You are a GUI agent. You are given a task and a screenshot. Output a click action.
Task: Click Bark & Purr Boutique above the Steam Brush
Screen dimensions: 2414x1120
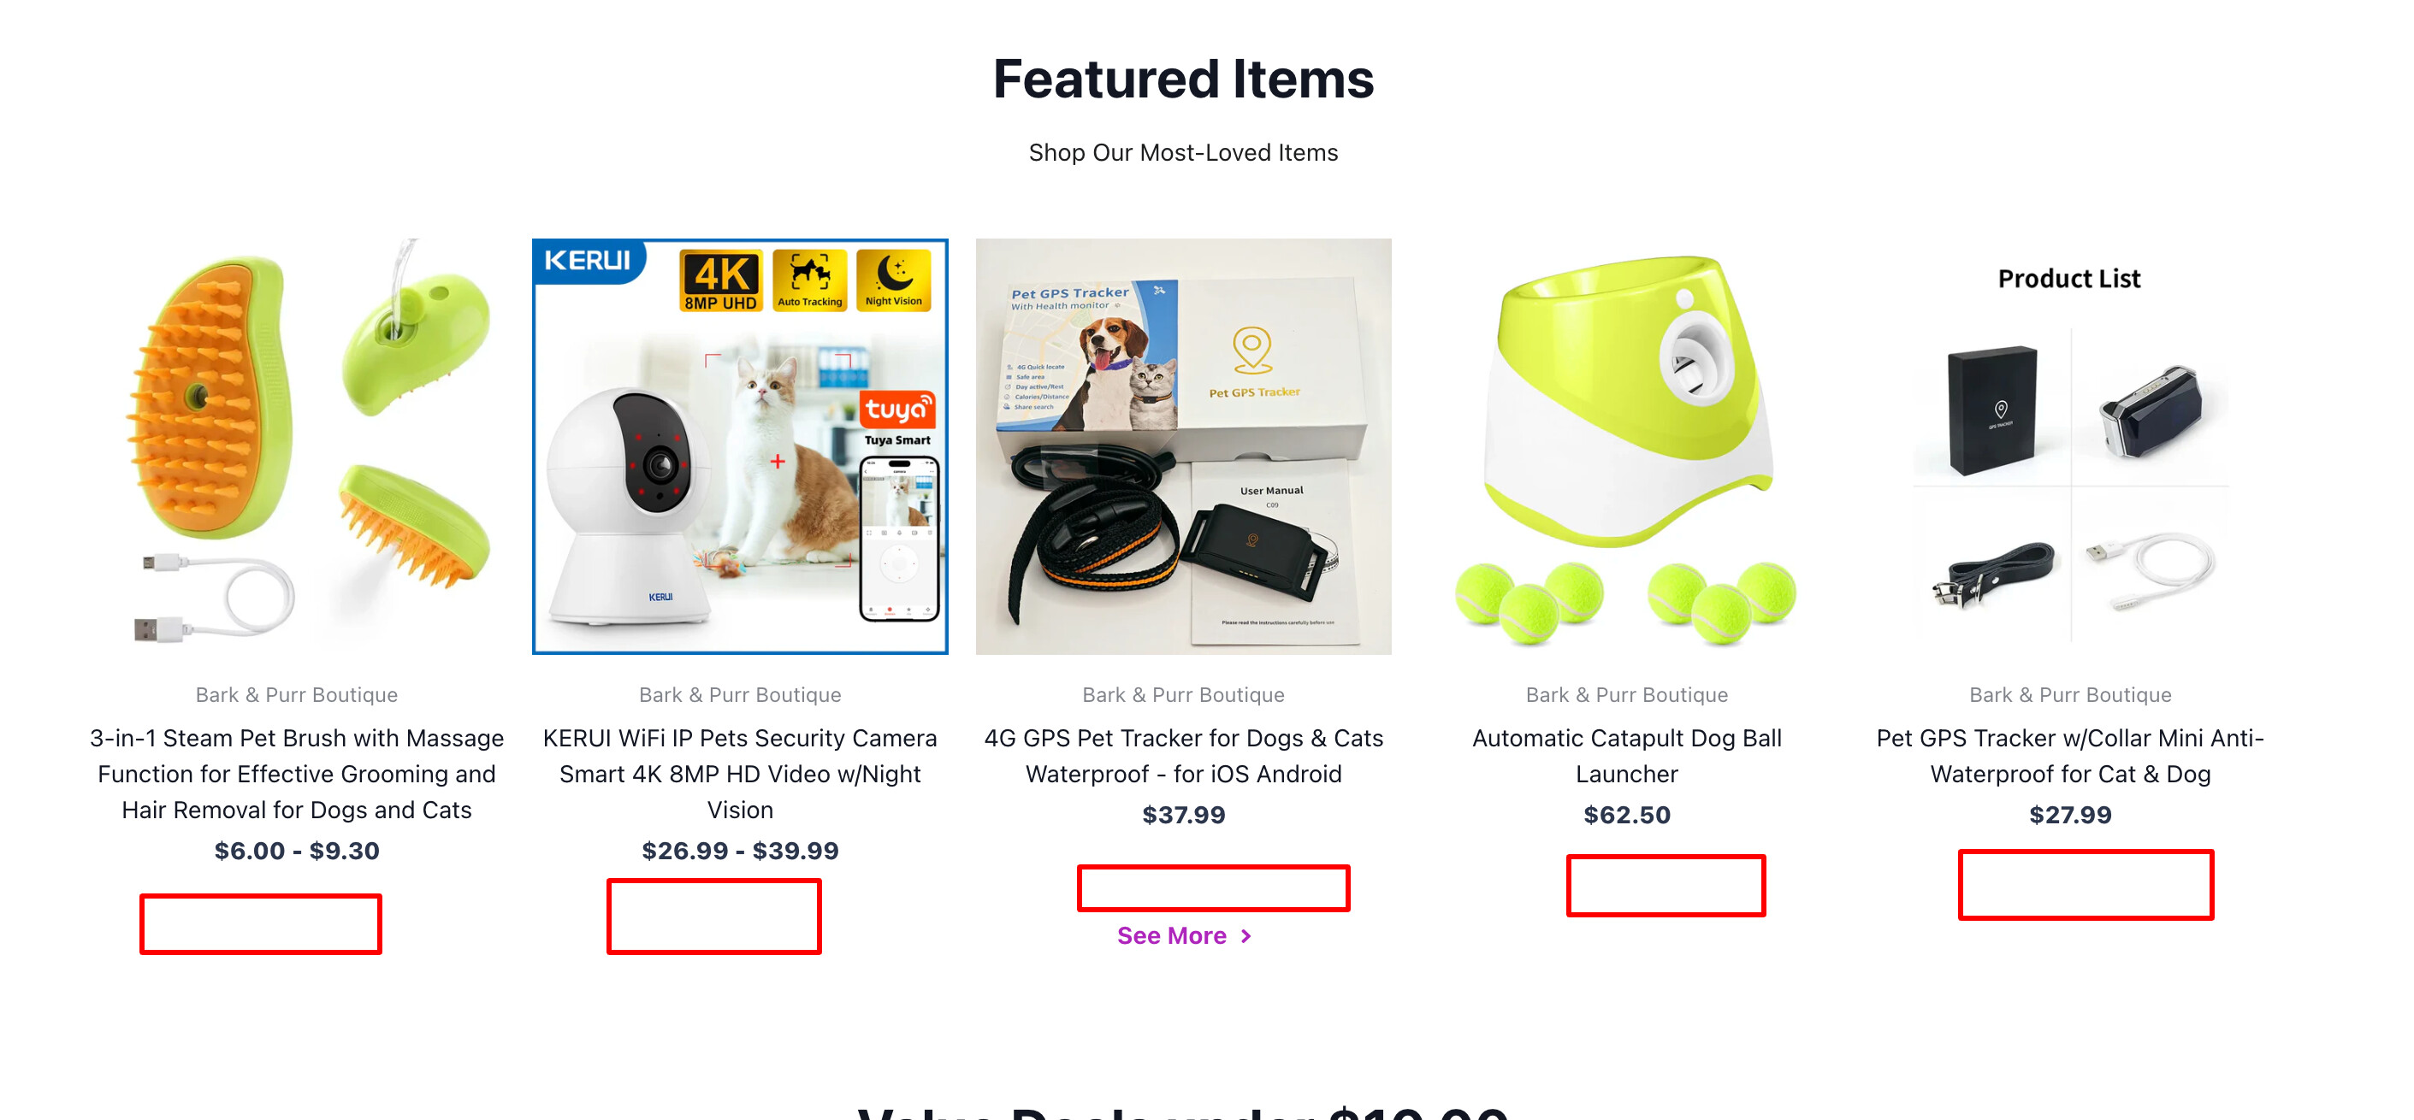pos(296,695)
